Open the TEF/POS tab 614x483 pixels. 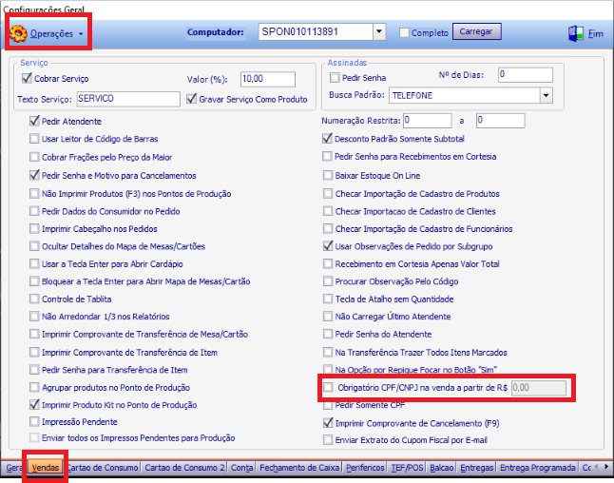(407, 468)
